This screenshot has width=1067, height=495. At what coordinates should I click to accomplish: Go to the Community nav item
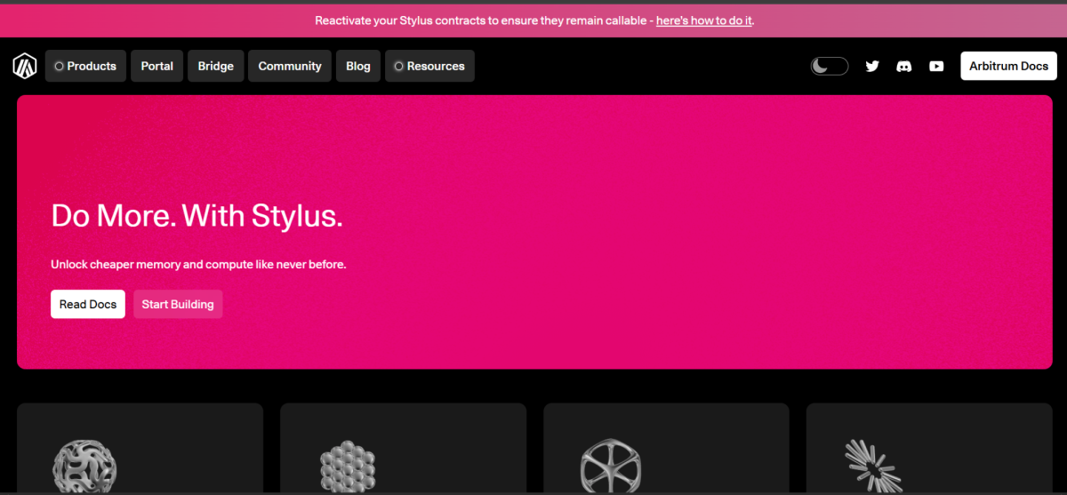point(290,66)
